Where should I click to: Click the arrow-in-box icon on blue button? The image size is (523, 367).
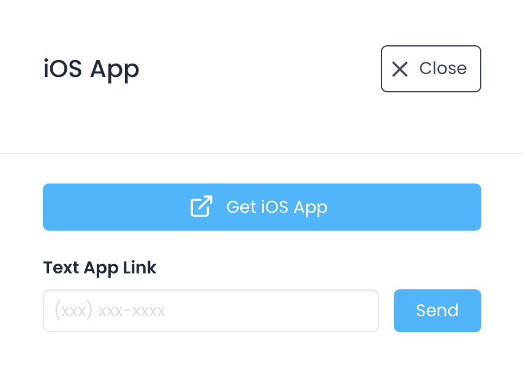[201, 207]
